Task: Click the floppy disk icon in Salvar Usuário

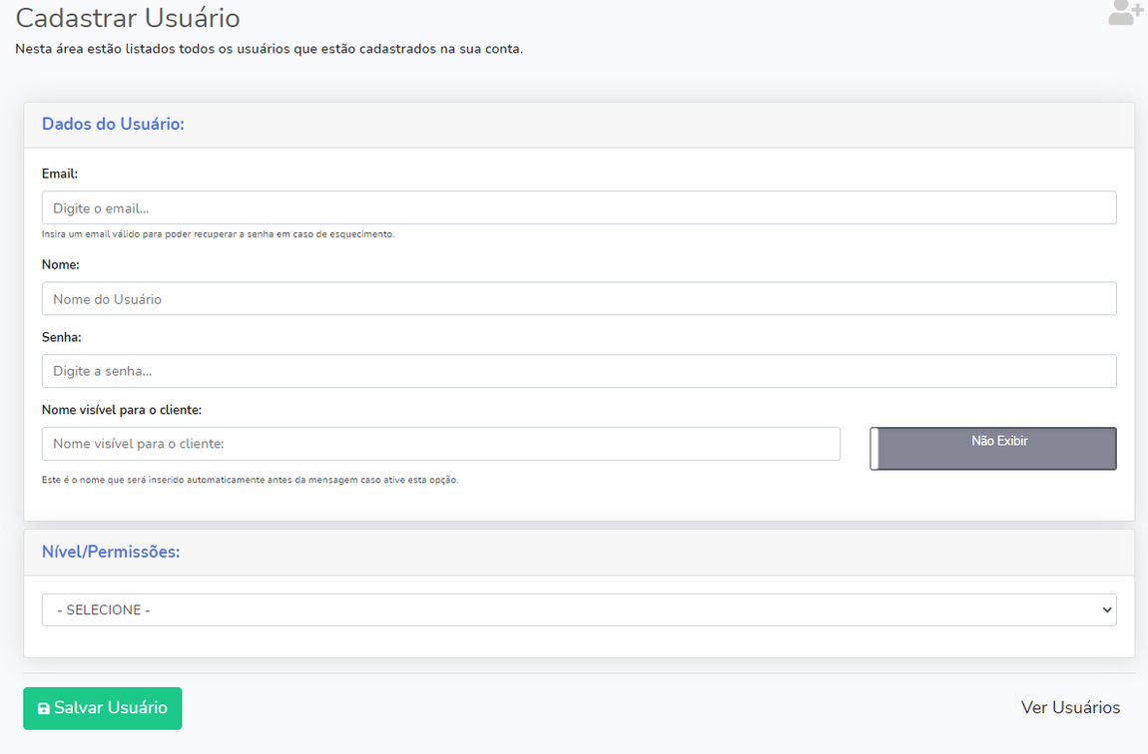Action: 43,708
